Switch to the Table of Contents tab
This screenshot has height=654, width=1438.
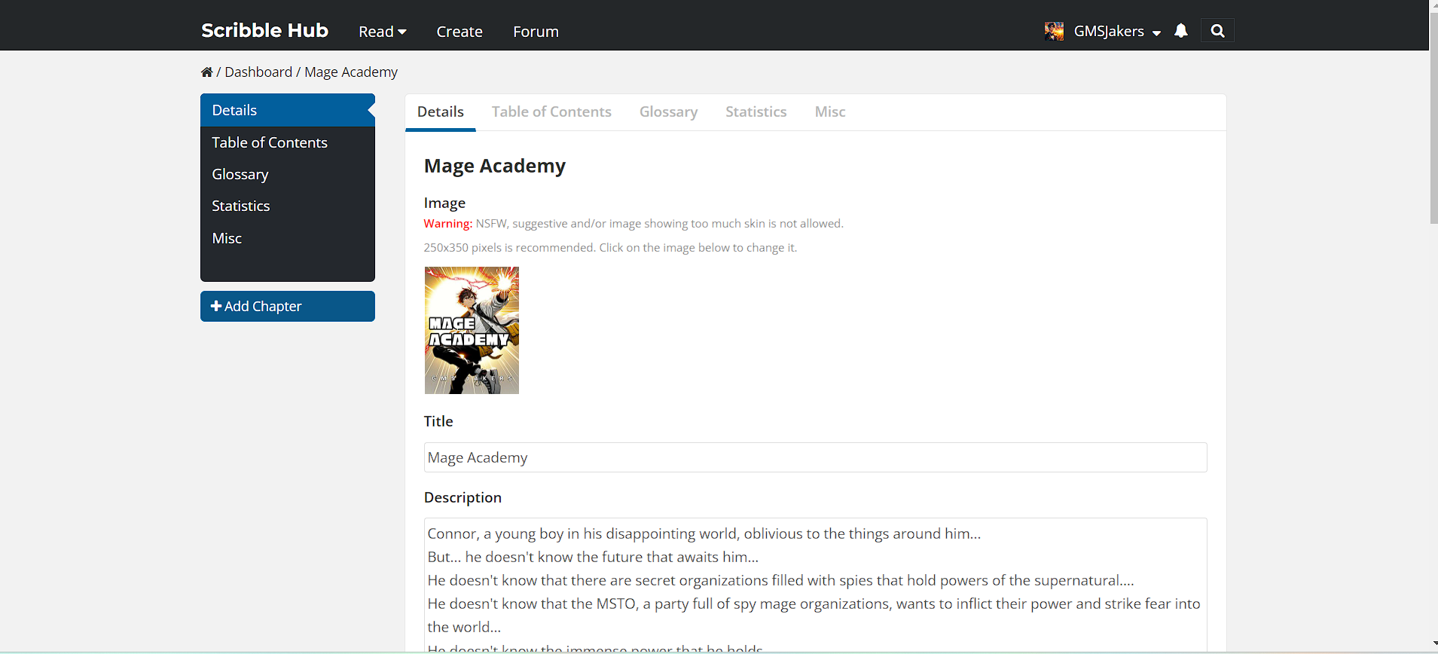[x=551, y=112]
